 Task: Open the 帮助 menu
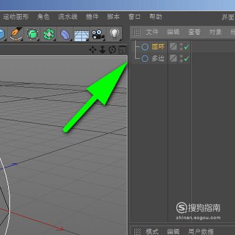click(x=156, y=17)
